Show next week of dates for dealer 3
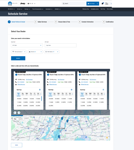 point(104,94)
